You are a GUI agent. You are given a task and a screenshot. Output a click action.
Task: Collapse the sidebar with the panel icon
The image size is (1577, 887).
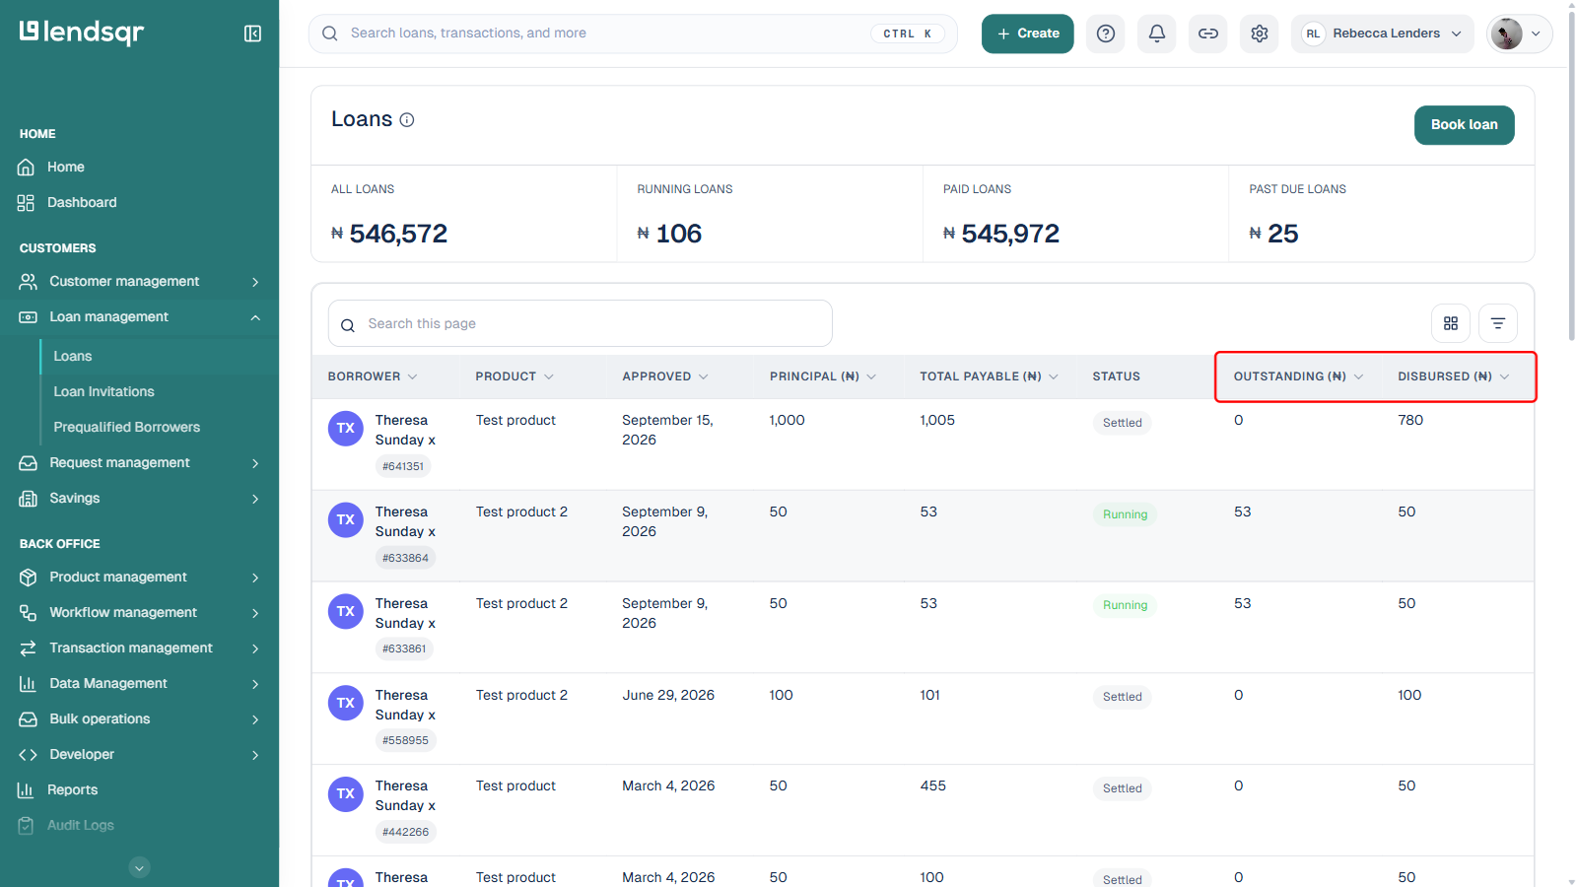tap(252, 34)
